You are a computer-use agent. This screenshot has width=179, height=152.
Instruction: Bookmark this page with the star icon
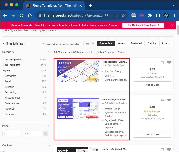[123, 15]
